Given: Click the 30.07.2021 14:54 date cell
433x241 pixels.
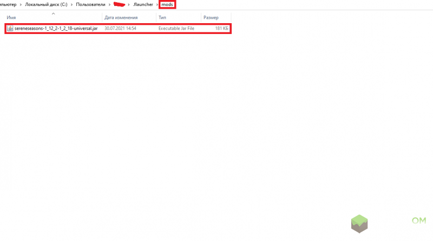Looking at the screenshot, I should [x=120, y=28].
